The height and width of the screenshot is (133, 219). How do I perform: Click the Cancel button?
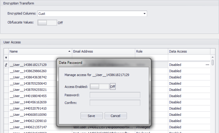116,116
